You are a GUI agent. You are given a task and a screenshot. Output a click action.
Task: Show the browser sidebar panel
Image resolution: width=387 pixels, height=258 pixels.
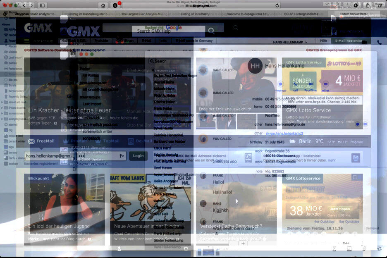pos(43,5)
